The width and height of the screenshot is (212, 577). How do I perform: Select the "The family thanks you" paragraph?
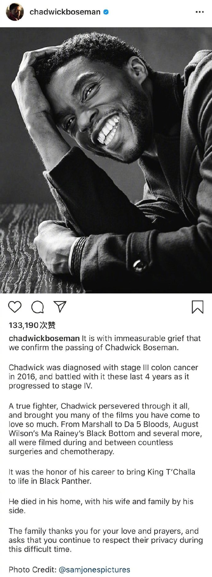106,540
